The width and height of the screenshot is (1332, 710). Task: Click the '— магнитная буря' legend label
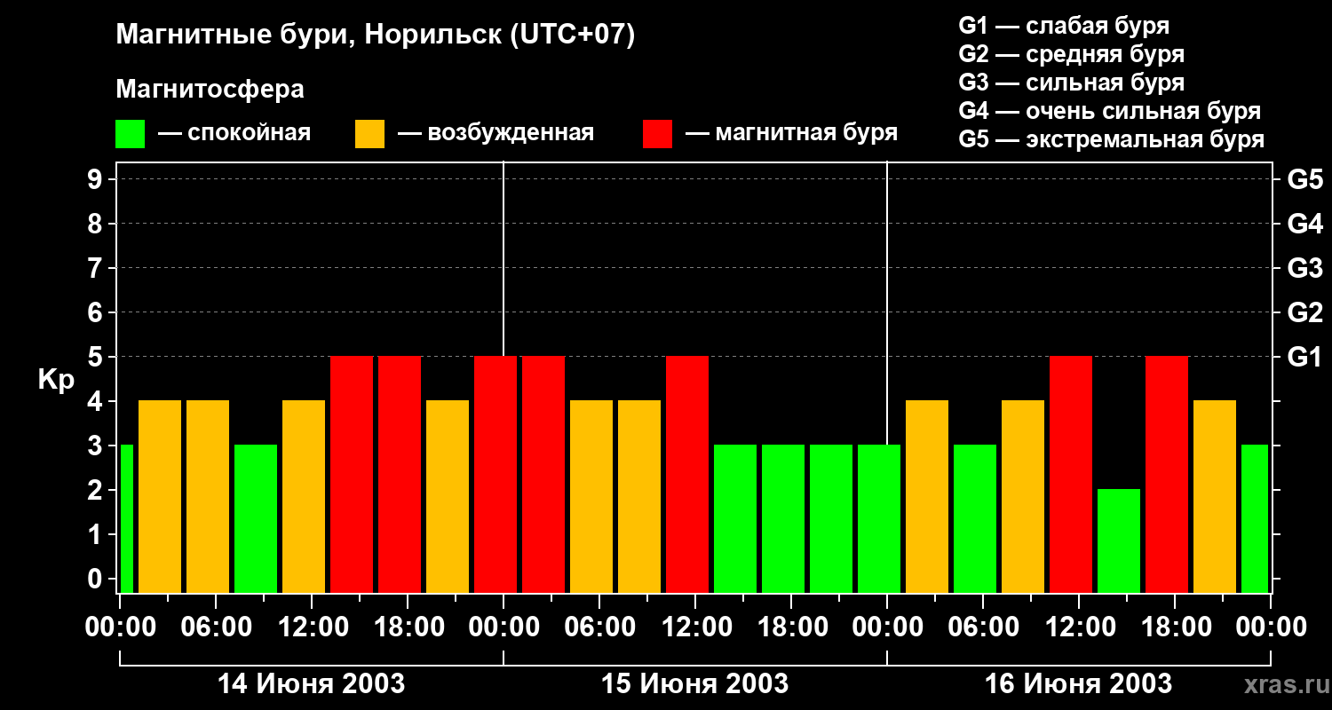point(791,133)
